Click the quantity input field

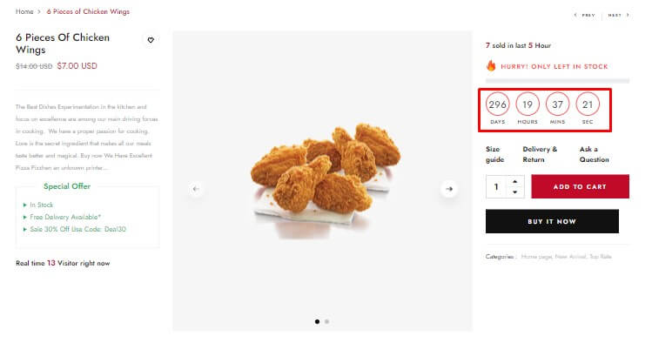coord(496,186)
